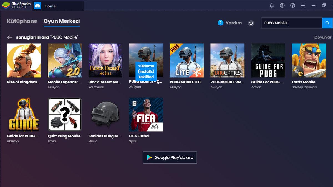This screenshot has width=333, height=187.
Task: Switch to the Kütüphane tab
Action: [x=22, y=21]
